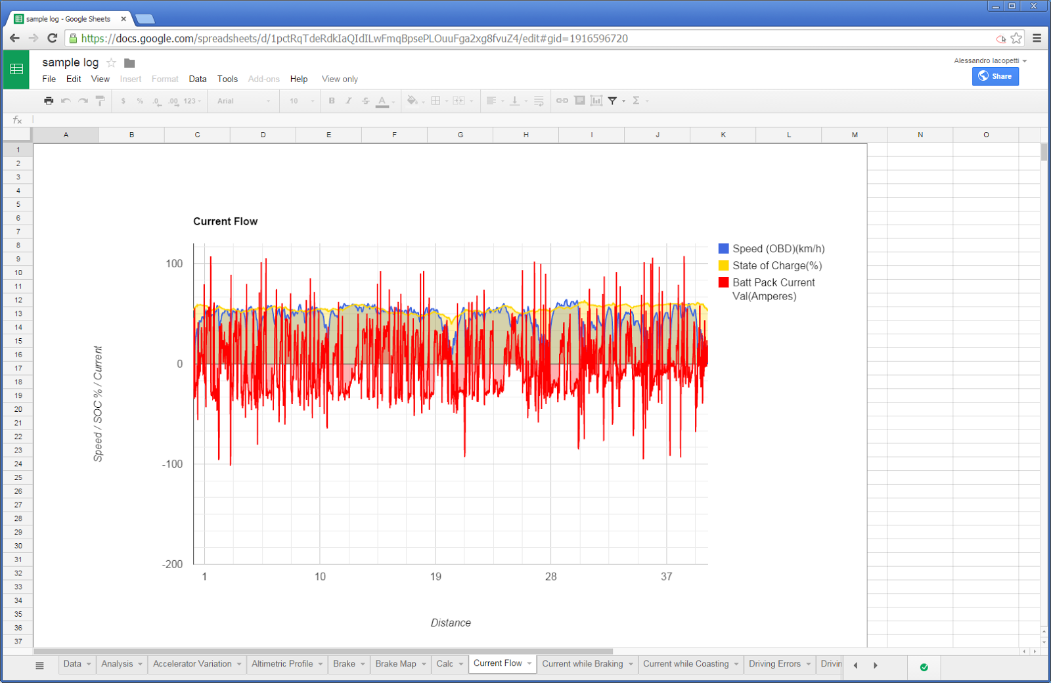This screenshot has height=683, width=1051.
Task: Open the font size dropdown
Action: pos(299,100)
